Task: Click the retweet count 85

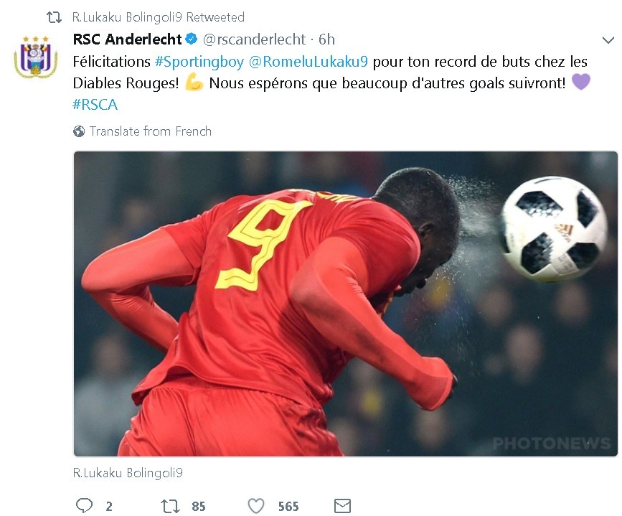Action: point(199,507)
